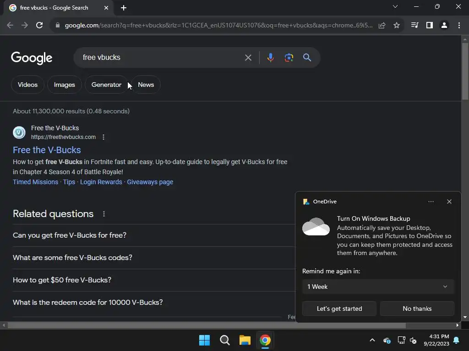Open clock and date flyout
469x351 pixels.
pos(436,340)
